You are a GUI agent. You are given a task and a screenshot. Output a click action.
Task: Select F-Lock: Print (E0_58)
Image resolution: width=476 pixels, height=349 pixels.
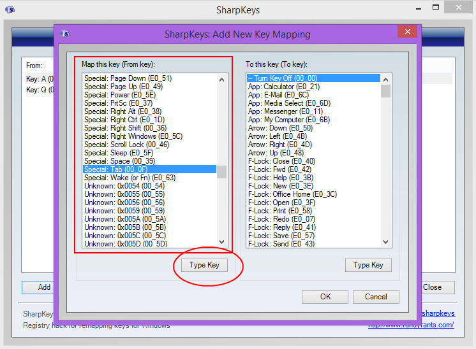(313, 211)
